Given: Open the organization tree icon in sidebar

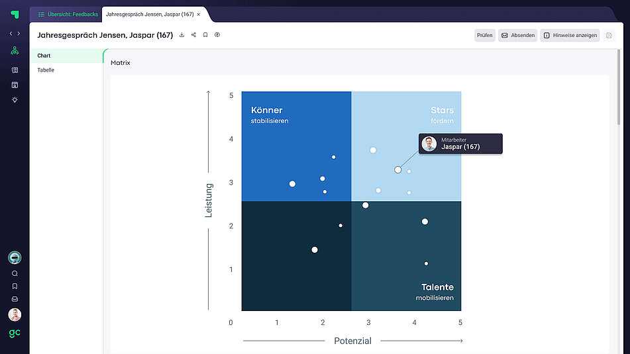Looking at the screenshot, I should coord(15,51).
